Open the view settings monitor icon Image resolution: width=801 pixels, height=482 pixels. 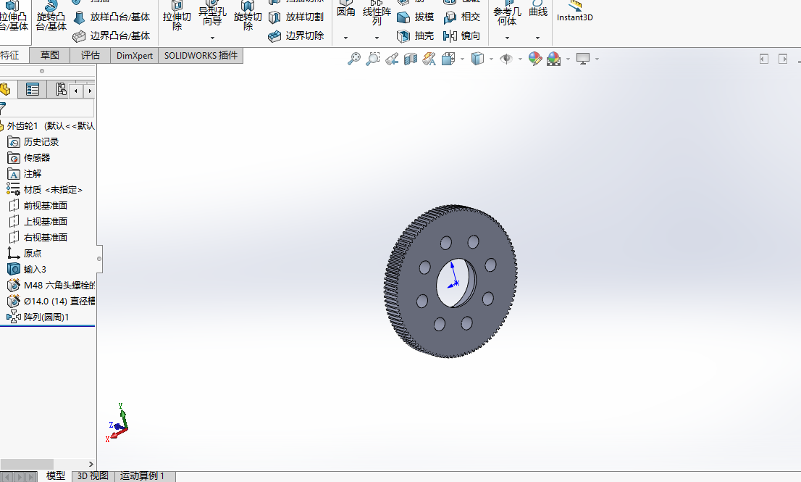(x=583, y=59)
